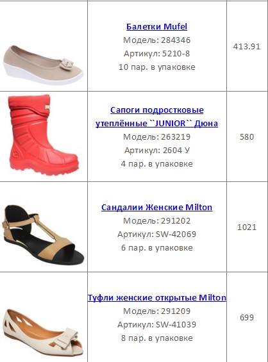This screenshot has height=362, width=268.
Task: Open the Балетки Mufel product link
Action: point(156,26)
